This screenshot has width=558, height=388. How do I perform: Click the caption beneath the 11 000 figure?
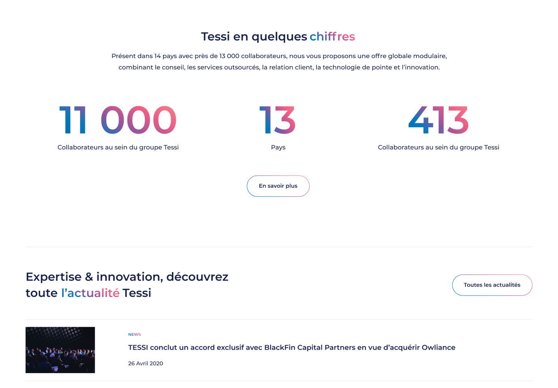(118, 147)
